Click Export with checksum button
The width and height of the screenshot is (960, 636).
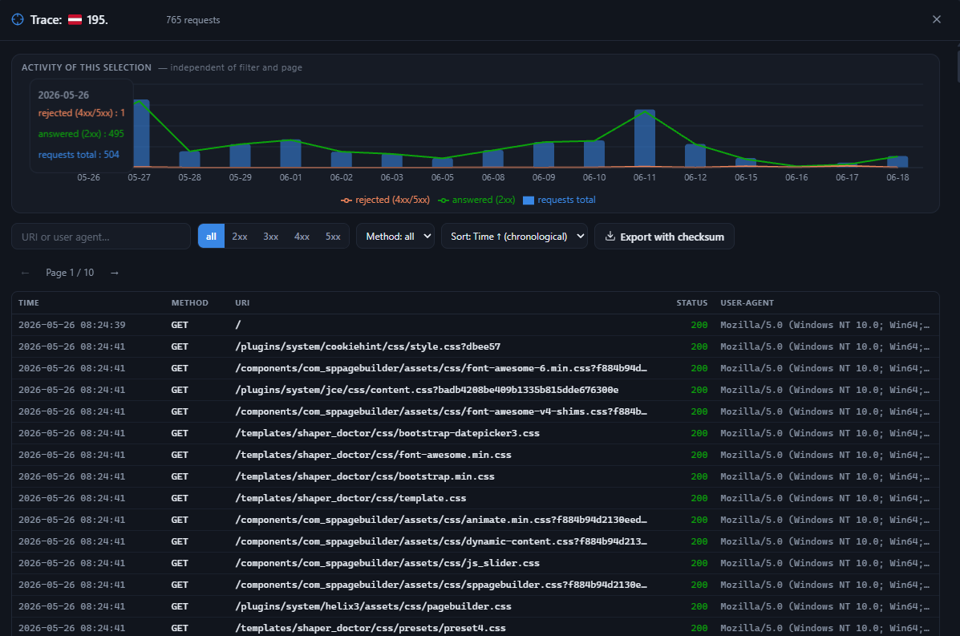click(x=664, y=237)
